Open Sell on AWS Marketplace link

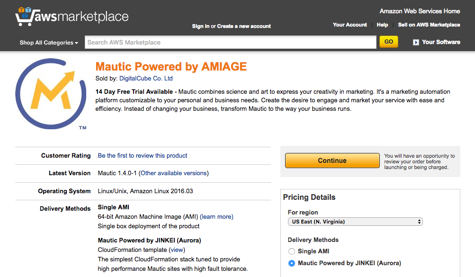tap(429, 25)
